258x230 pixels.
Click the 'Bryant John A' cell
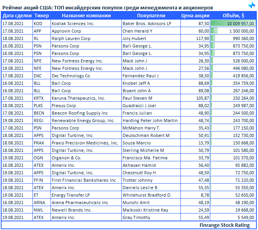tap(151, 91)
